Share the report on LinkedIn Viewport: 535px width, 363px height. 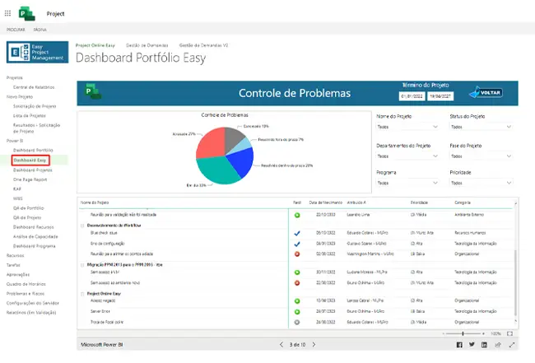click(484, 345)
